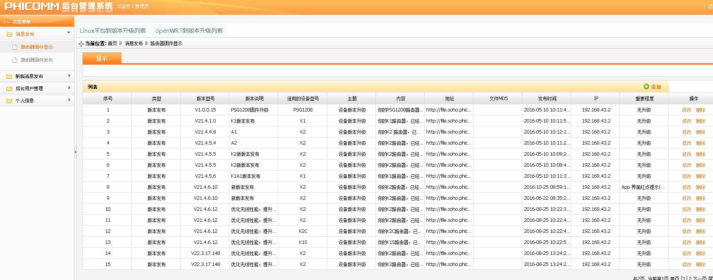Image resolution: width=713 pixels, height=280 pixels.
Task: Click the page icon beside 路由器固件发布
Action: [x=15, y=60]
